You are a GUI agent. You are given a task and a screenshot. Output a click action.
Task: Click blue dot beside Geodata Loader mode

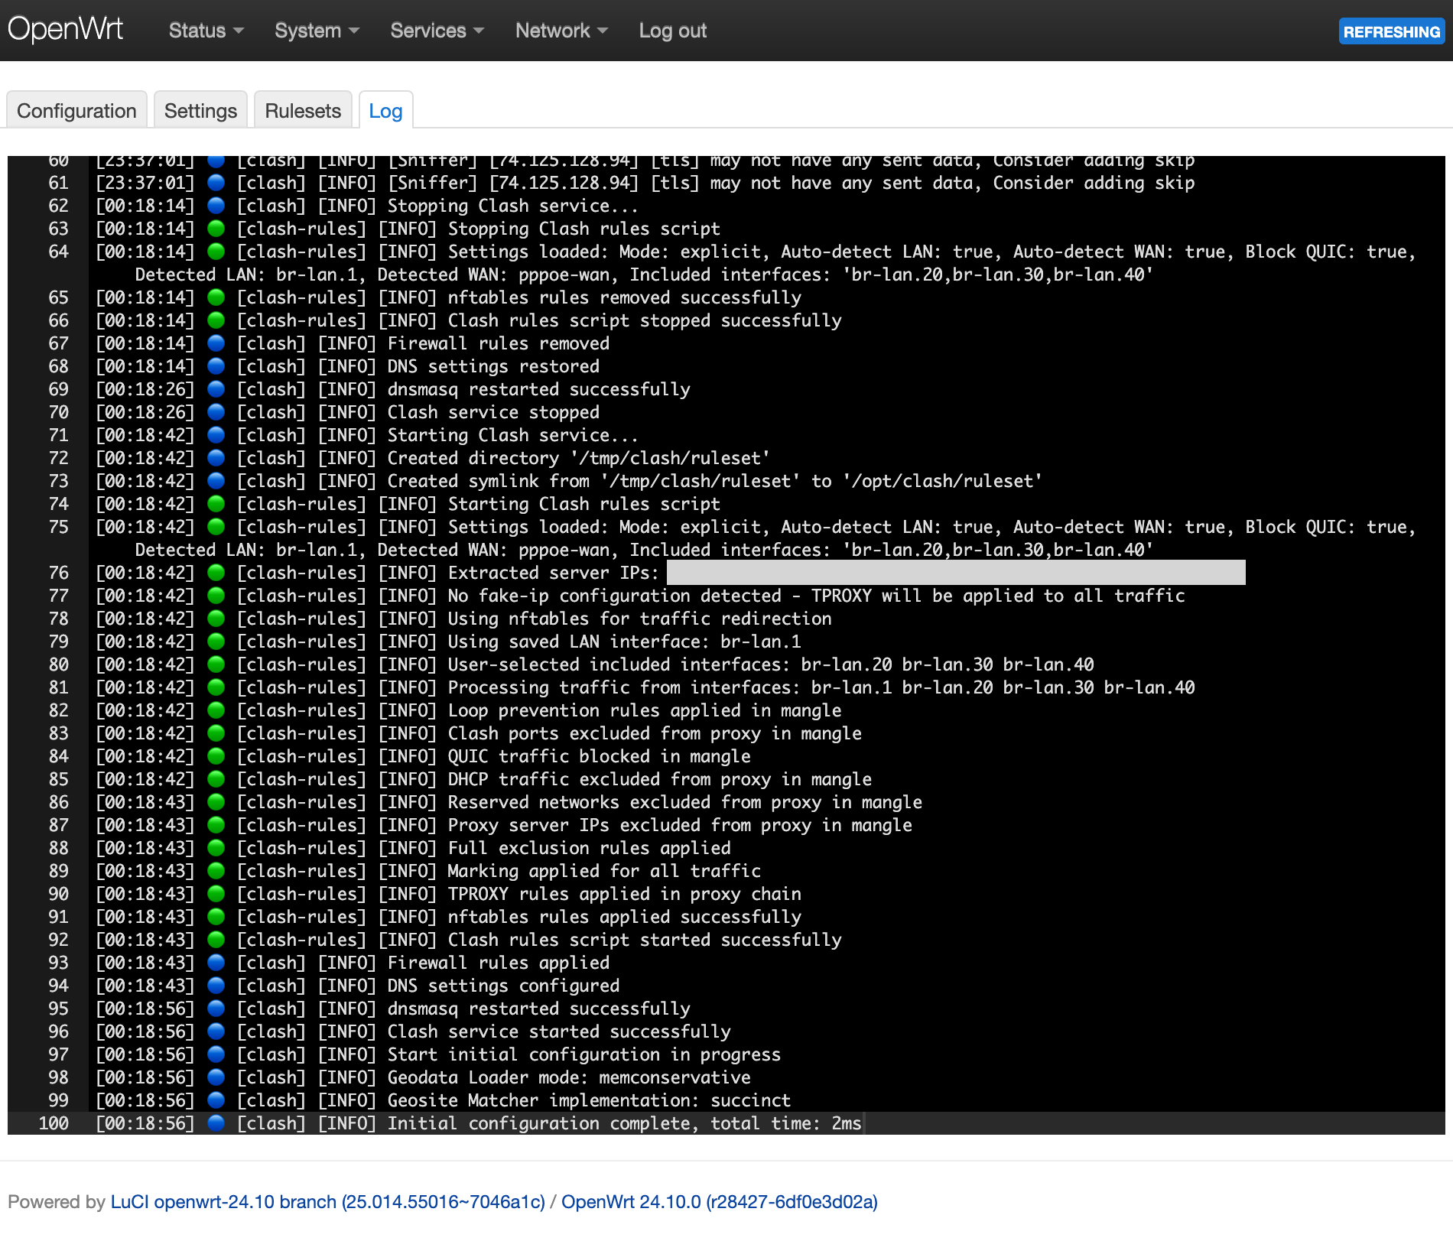(x=216, y=1077)
